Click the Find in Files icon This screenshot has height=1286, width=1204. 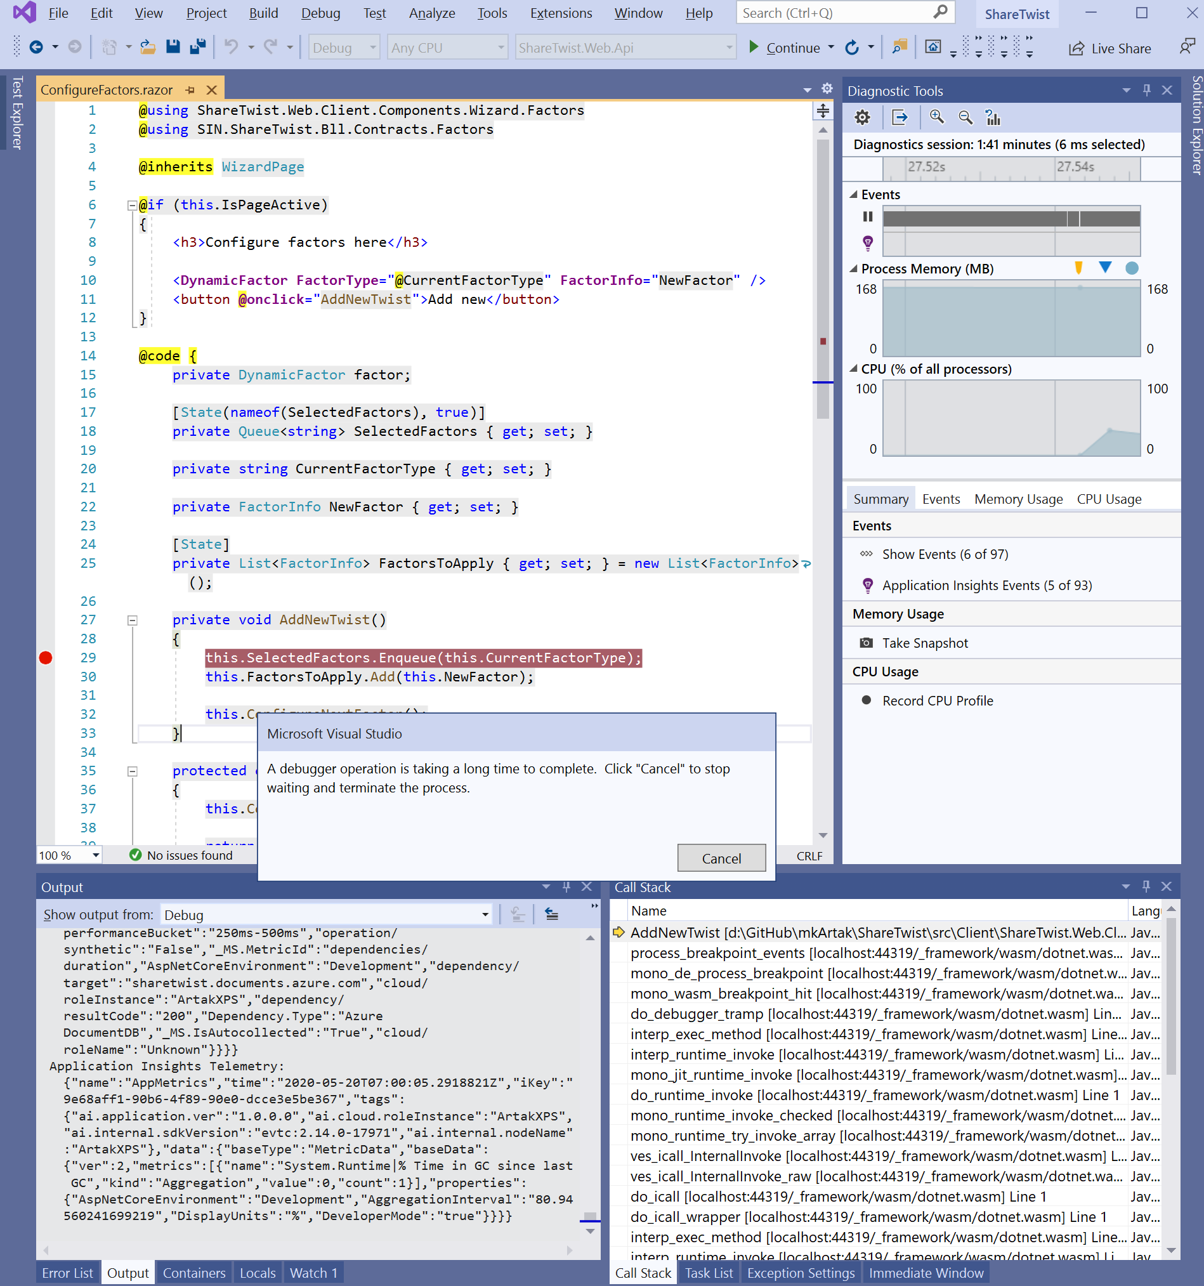pos(900,46)
